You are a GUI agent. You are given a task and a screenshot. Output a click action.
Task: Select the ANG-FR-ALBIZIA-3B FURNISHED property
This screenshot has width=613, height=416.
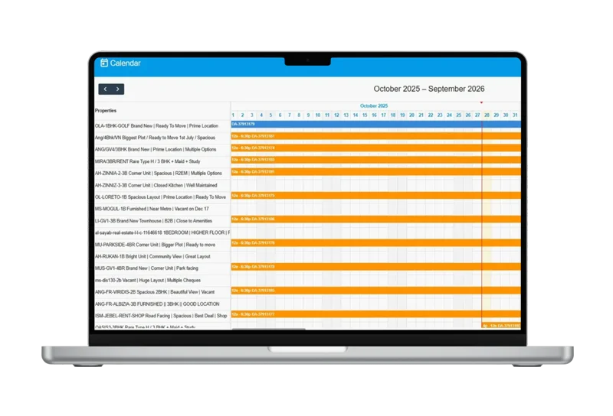tap(157, 304)
